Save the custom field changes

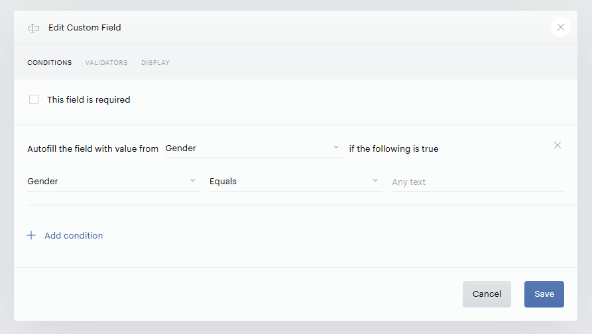click(544, 294)
